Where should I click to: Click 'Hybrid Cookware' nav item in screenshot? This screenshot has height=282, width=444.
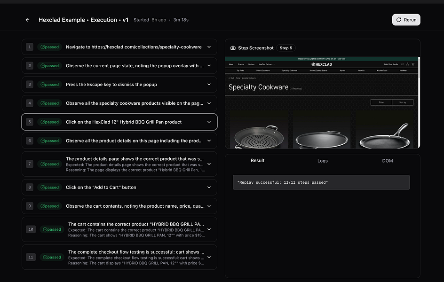[x=263, y=70]
